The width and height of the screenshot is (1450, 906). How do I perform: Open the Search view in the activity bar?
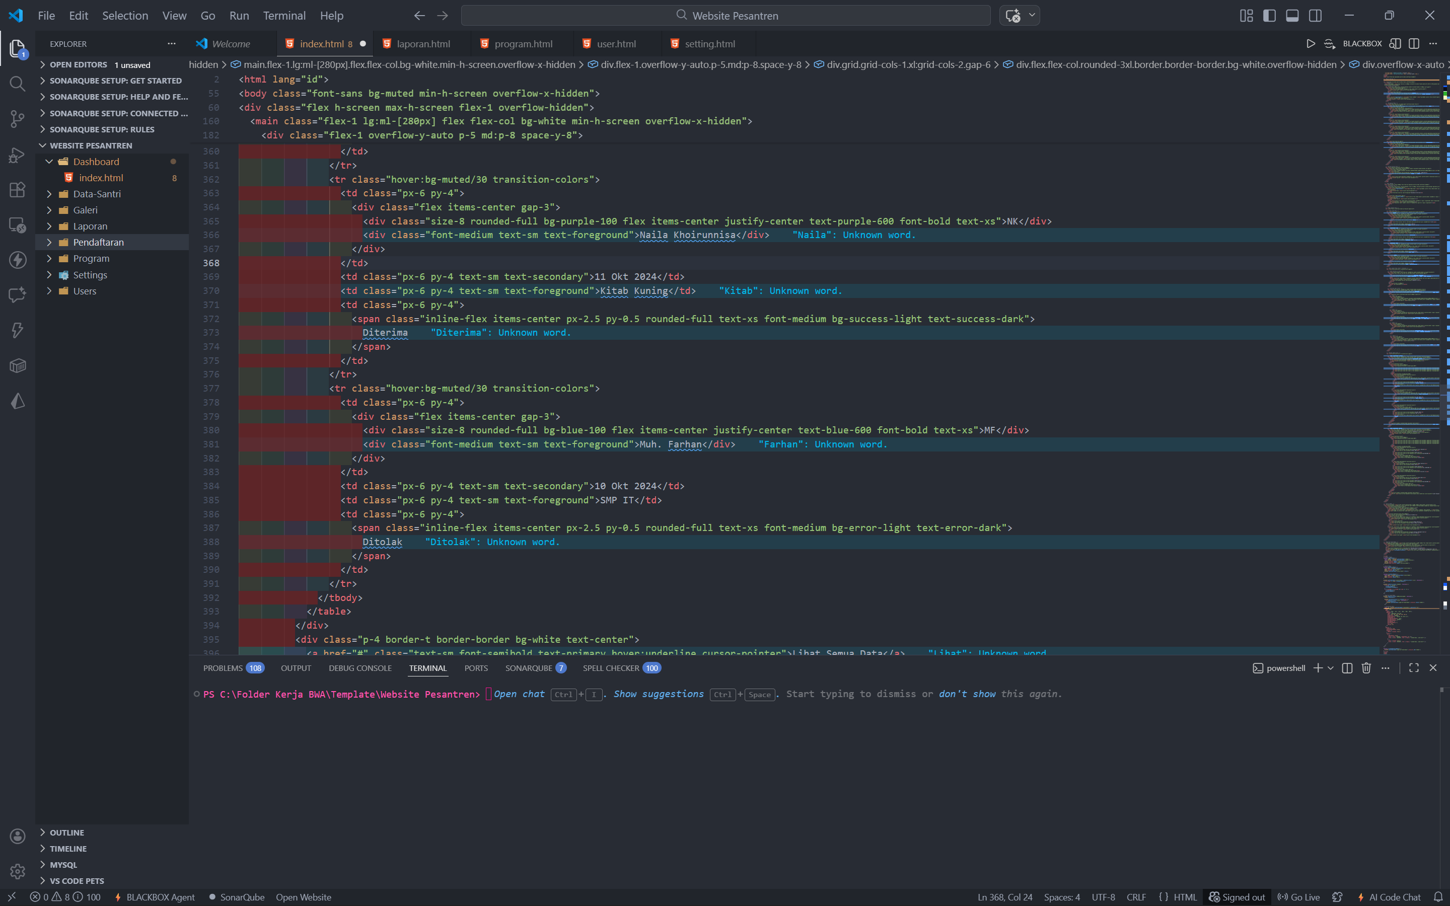(18, 84)
